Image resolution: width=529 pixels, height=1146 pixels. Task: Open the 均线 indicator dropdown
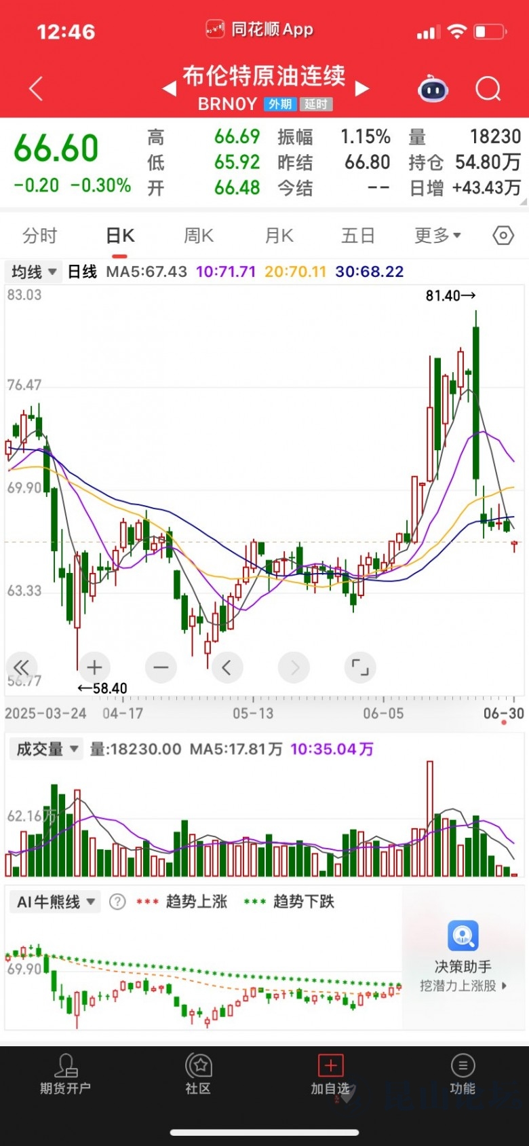pos(34,272)
